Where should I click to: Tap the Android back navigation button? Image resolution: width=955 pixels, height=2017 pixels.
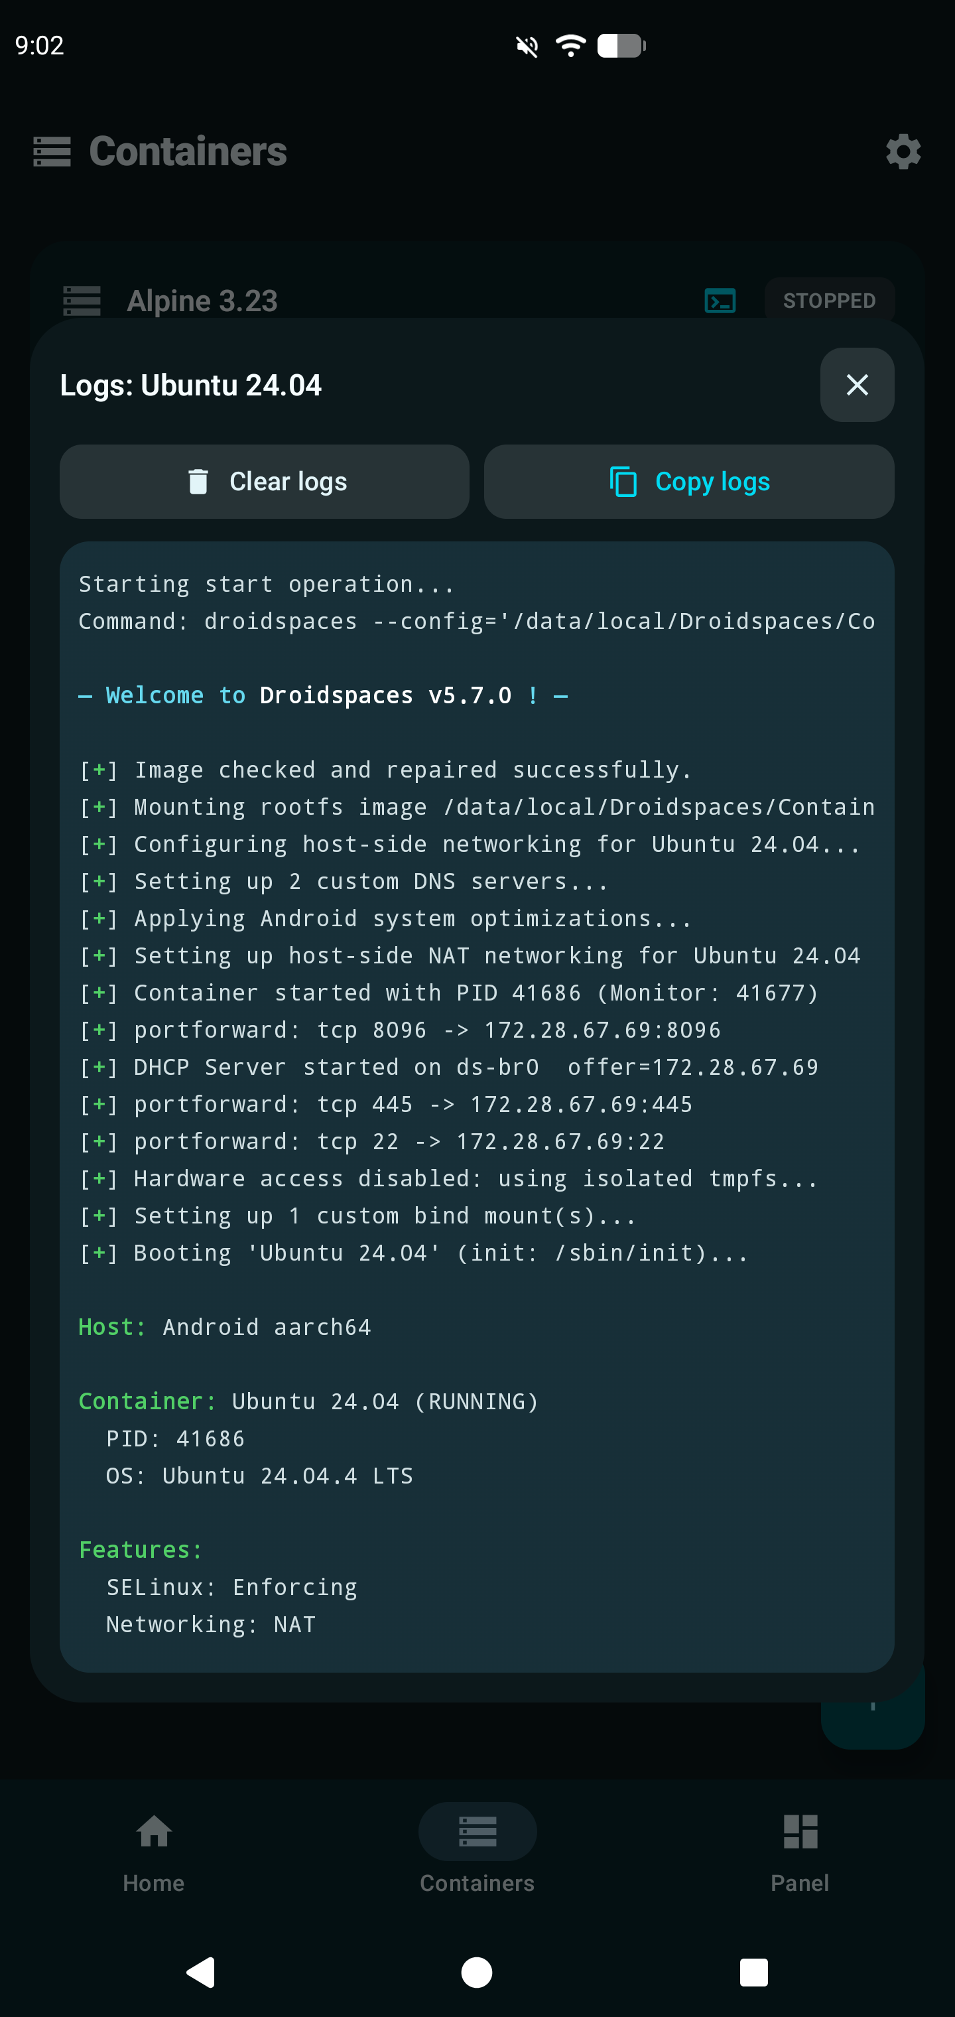click(x=200, y=1972)
